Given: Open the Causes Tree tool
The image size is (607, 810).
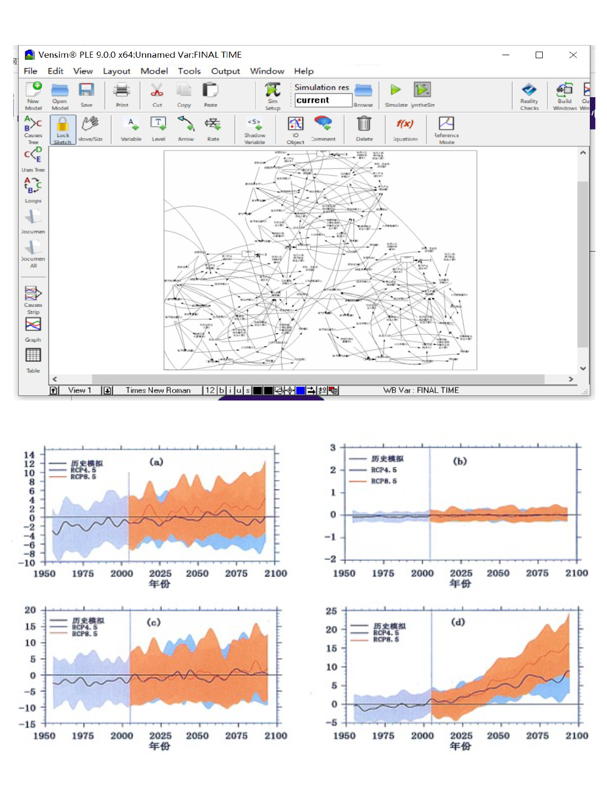Looking at the screenshot, I should 33,130.
